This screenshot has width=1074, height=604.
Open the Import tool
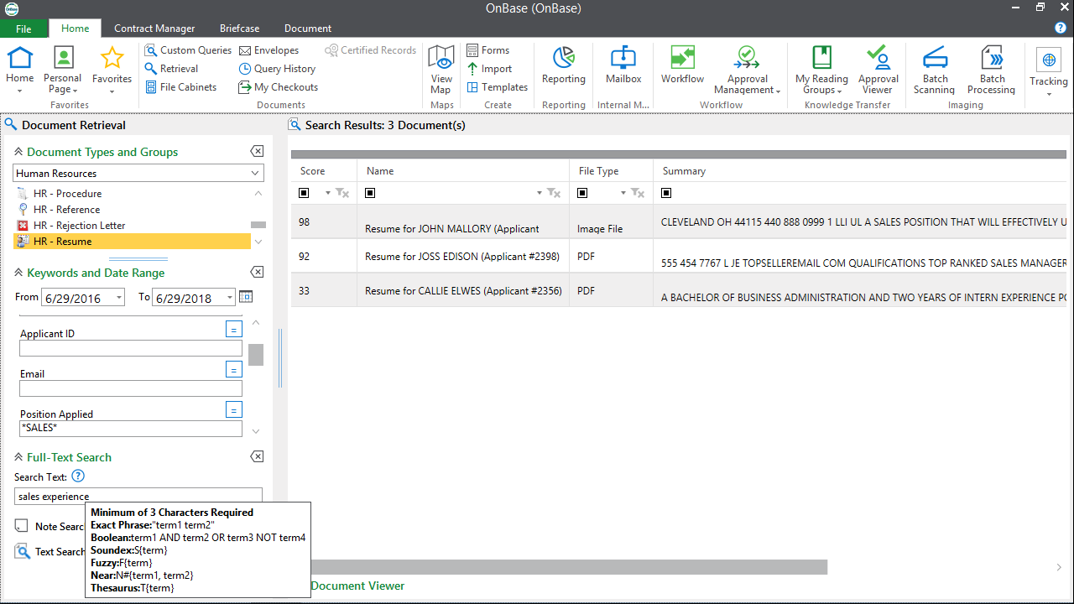tap(493, 68)
